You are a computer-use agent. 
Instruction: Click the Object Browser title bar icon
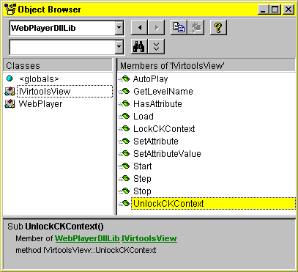tap(10, 10)
